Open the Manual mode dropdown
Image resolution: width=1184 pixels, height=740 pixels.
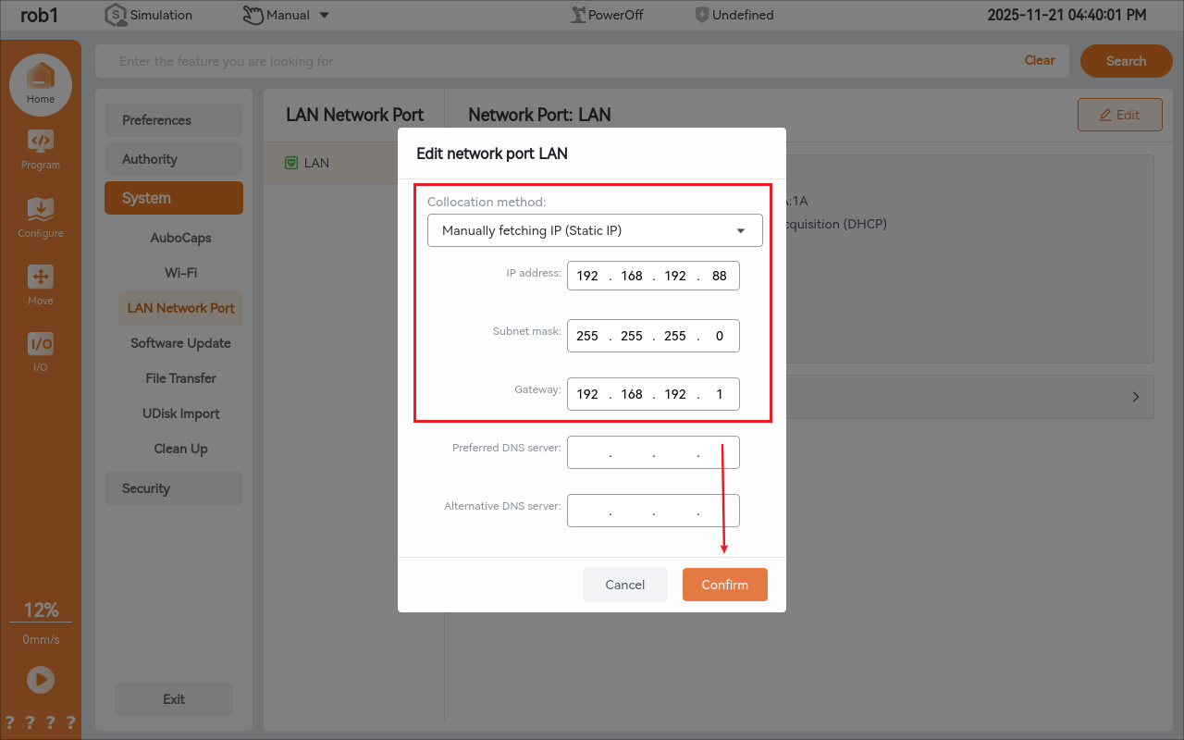point(286,15)
